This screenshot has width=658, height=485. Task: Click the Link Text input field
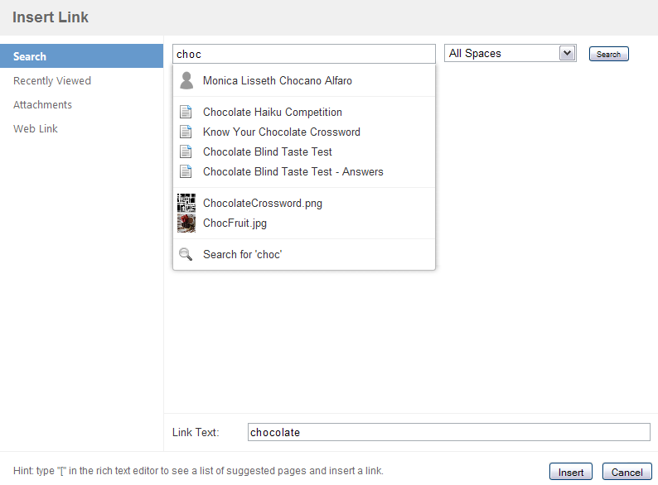(449, 432)
